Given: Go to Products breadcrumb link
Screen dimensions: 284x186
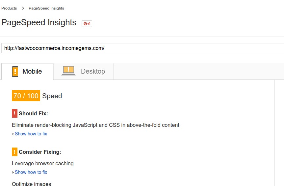Looking at the screenshot, I should [x=9, y=8].
